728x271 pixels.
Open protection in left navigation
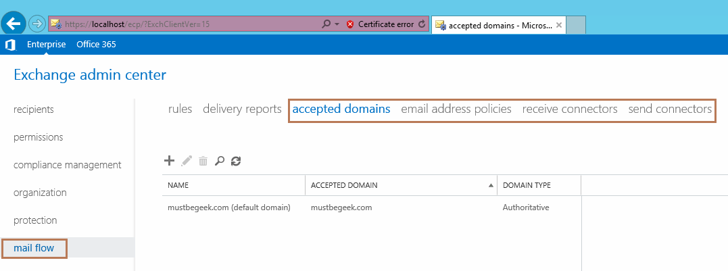35,220
